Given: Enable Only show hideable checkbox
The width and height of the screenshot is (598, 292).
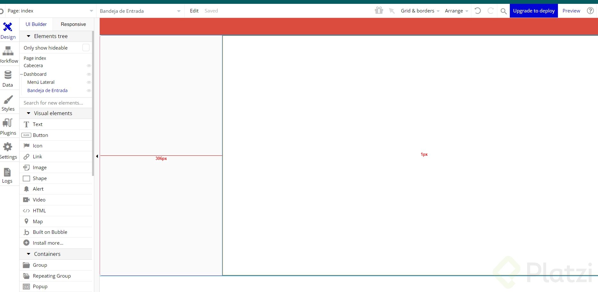Looking at the screenshot, I should pos(86,48).
